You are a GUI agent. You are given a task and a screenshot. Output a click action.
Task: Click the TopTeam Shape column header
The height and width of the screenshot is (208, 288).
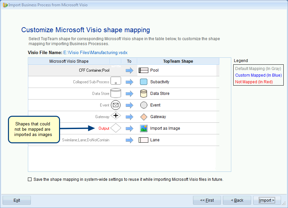(178, 61)
